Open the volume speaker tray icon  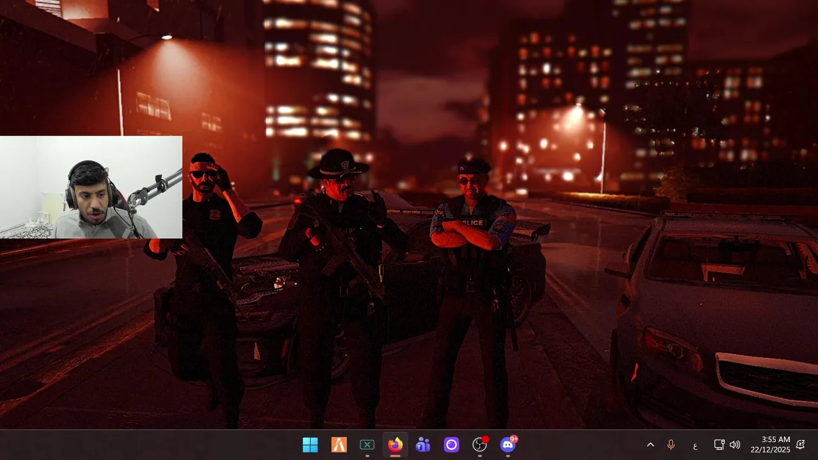735,445
